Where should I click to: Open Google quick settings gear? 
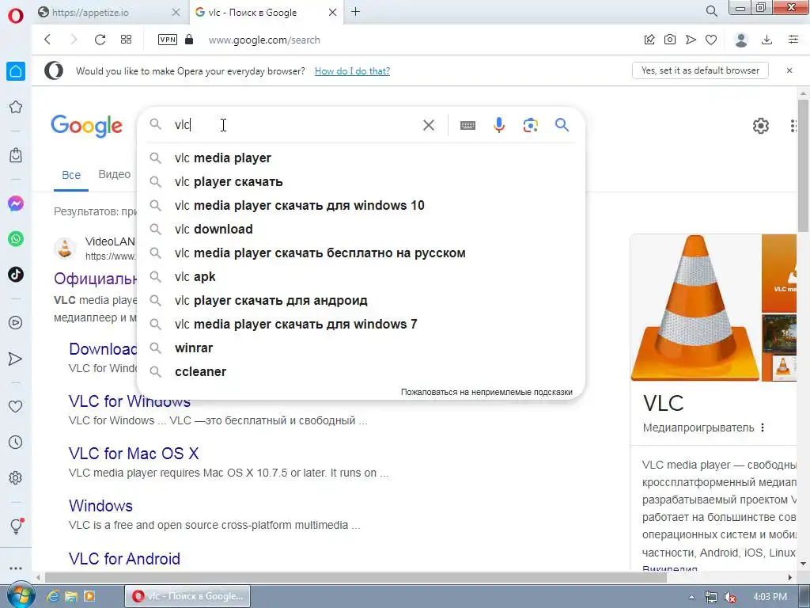pos(760,126)
